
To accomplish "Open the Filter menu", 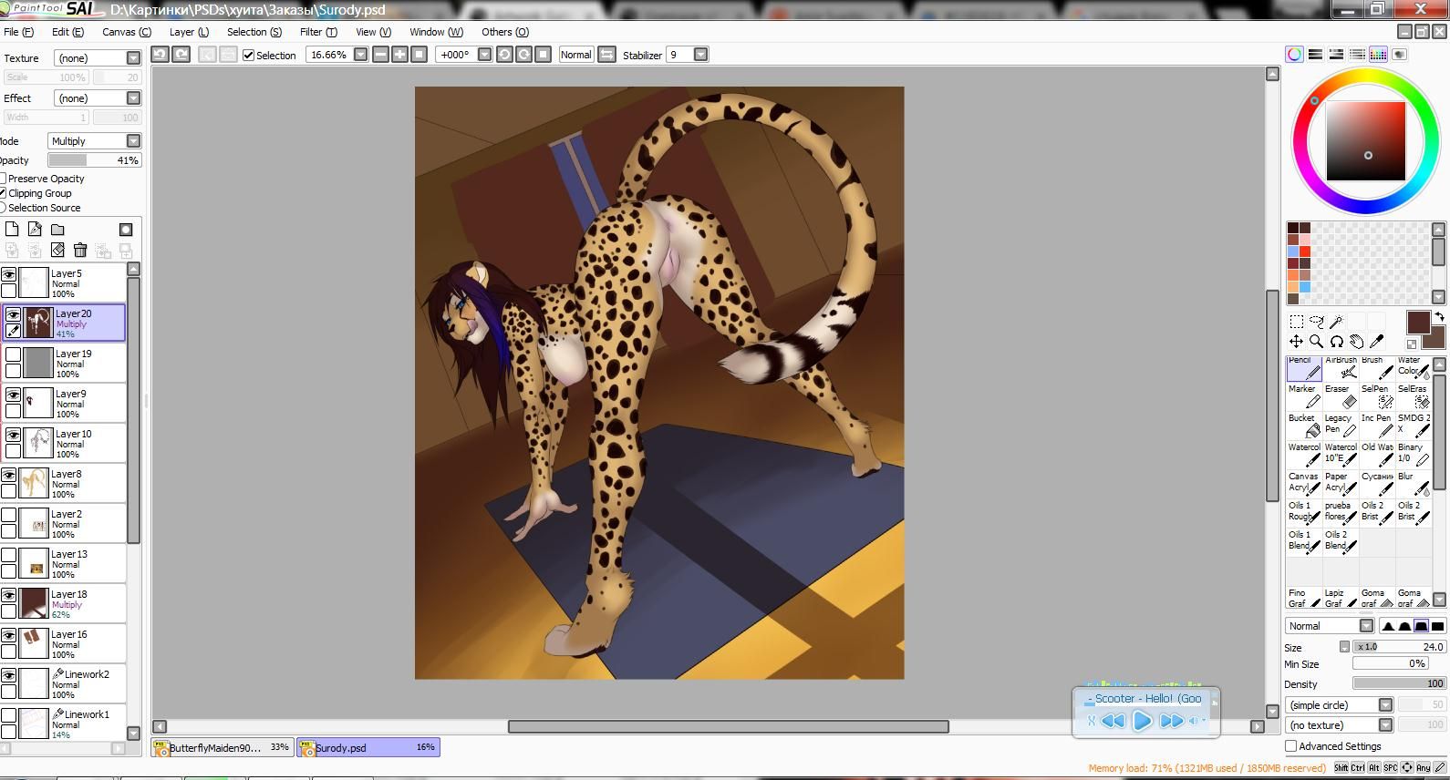I will point(318,32).
